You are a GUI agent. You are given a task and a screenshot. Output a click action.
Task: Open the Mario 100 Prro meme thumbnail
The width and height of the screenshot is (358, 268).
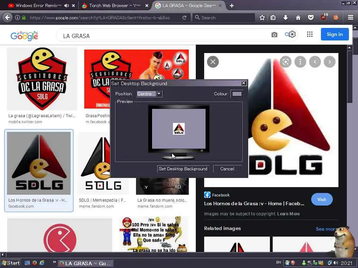coord(154,234)
